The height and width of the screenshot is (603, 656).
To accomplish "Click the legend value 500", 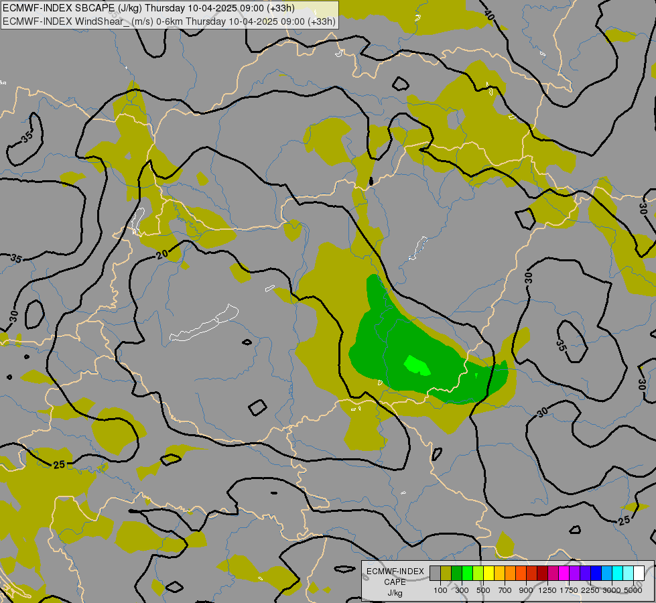I will 483,590.
